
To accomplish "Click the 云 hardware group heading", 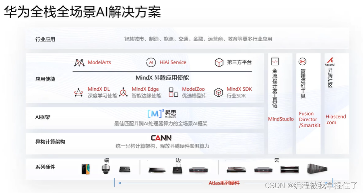I will pos(276,160).
